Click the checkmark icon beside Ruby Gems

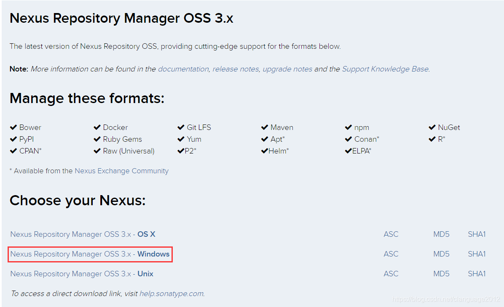tap(97, 139)
